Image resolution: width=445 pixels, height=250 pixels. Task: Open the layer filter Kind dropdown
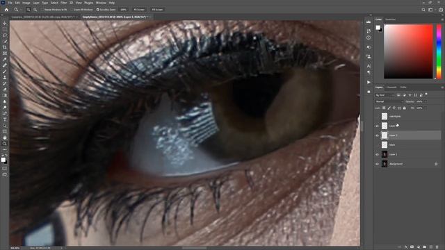click(385, 95)
